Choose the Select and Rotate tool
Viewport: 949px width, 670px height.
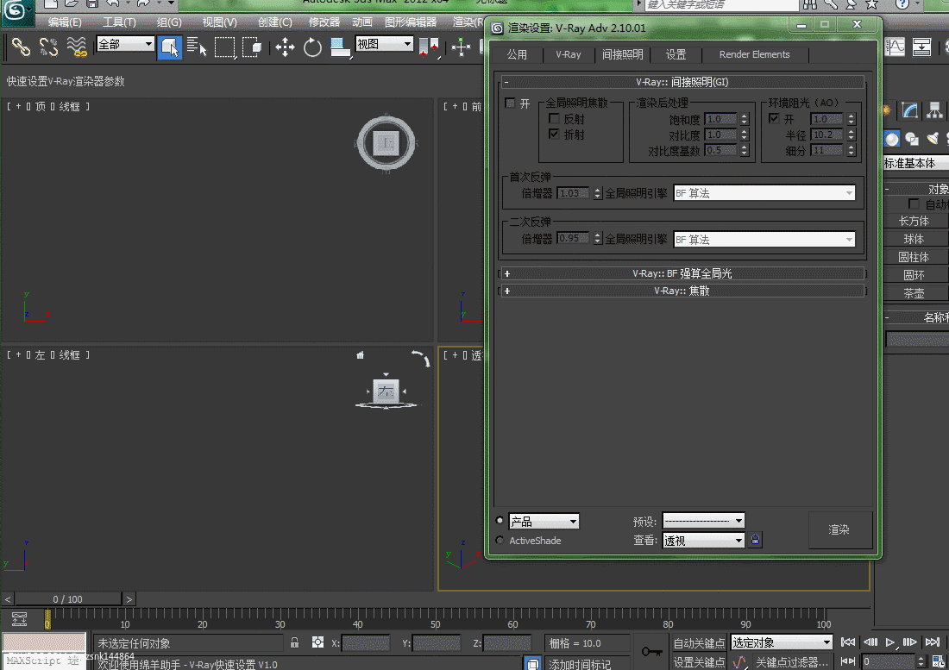coord(312,47)
